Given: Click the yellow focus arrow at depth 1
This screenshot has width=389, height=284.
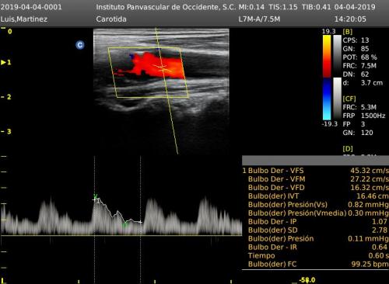Looking at the screenshot, I should pos(3,62).
